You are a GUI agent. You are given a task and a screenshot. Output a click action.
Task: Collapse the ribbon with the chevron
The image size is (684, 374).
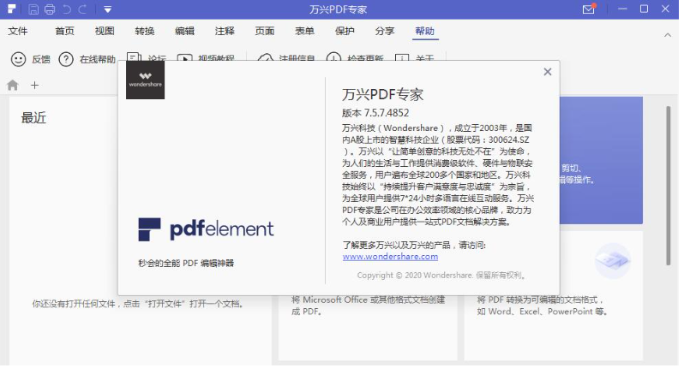coord(668,35)
